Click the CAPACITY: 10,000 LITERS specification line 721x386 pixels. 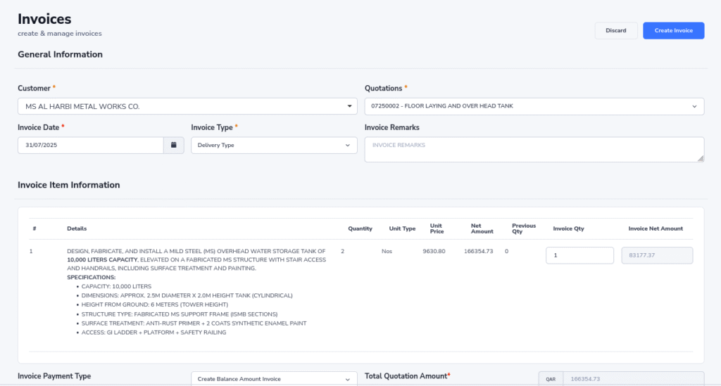pos(116,286)
